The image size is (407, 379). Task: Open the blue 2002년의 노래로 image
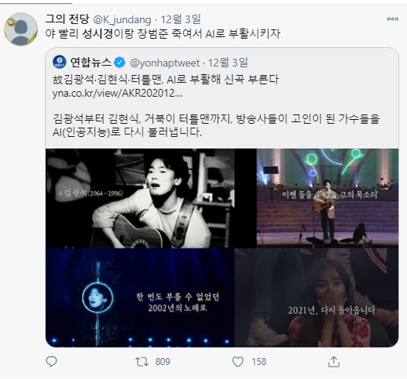tap(140, 298)
